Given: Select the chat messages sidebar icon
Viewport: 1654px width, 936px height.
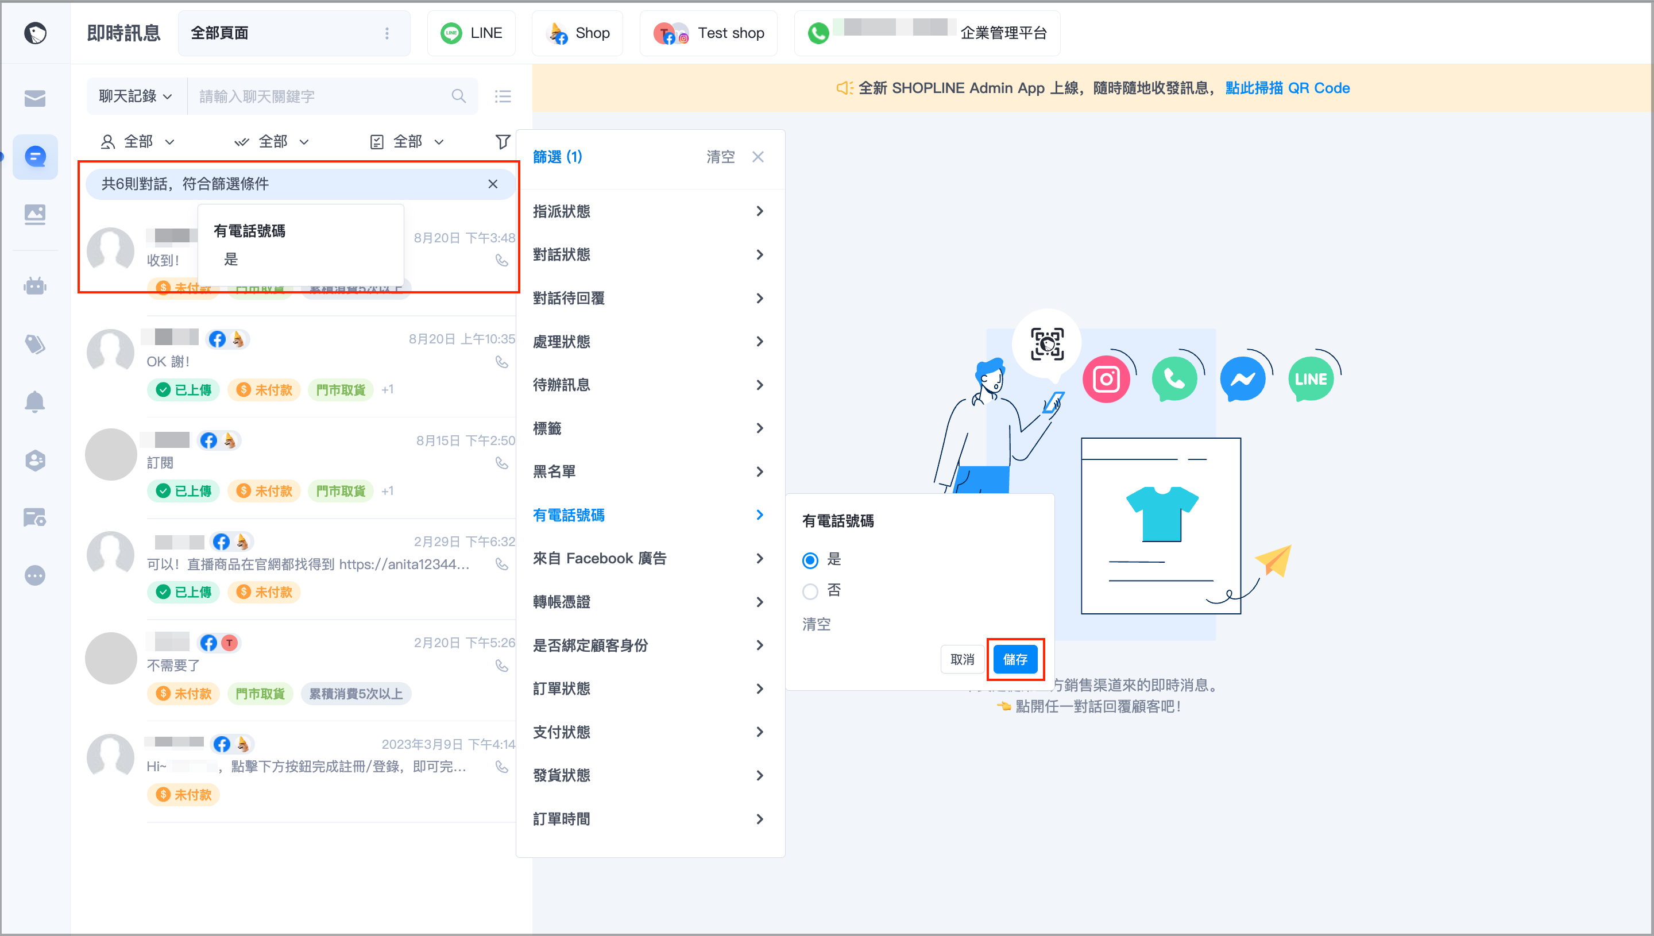Looking at the screenshot, I should [x=34, y=156].
